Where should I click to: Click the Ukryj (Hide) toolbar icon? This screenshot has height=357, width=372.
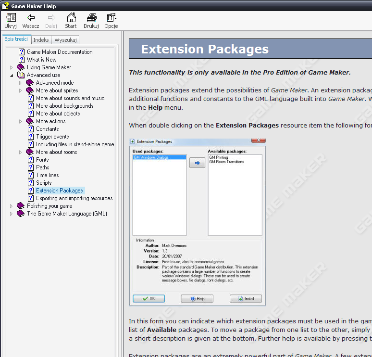tap(11, 18)
